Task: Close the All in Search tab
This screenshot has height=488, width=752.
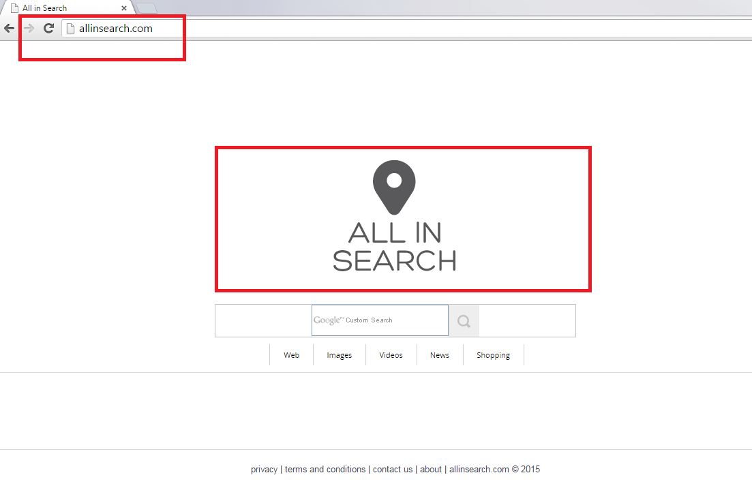Action: pyautogui.click(x=124, y=8)
